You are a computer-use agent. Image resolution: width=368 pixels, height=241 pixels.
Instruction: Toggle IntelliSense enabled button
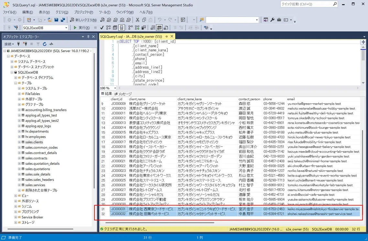tap(121, 28)
